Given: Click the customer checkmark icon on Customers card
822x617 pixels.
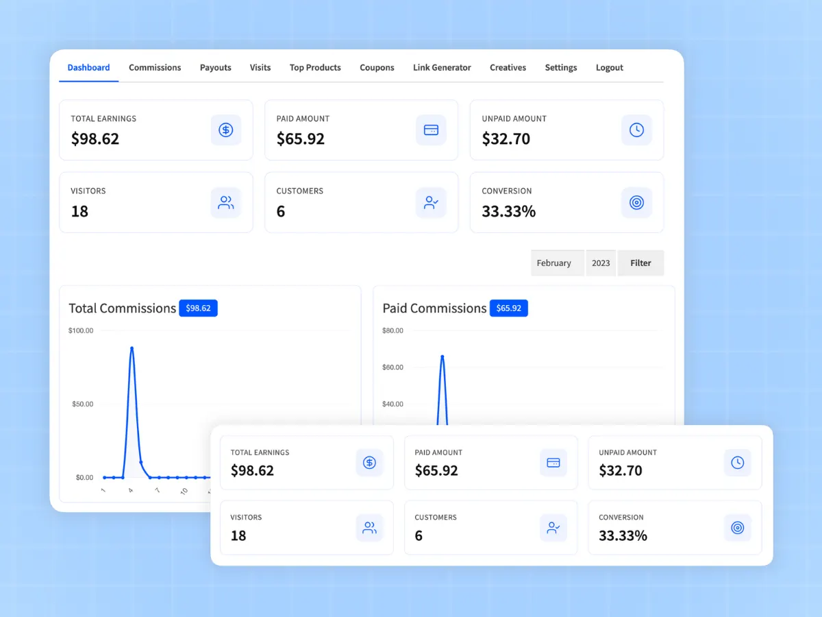Looking at the screenshot, I should [x=431, y=202].
